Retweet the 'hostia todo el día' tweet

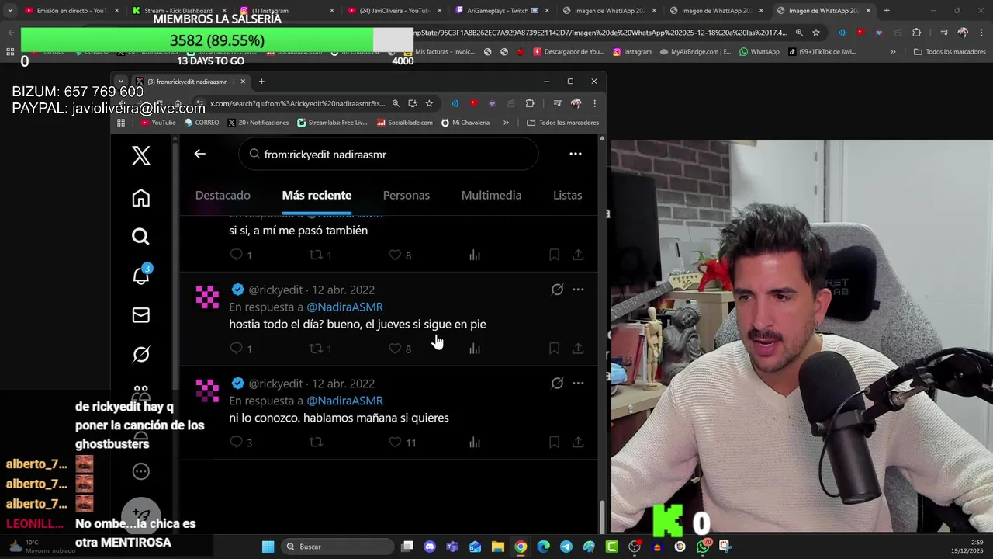coord(316,349)
